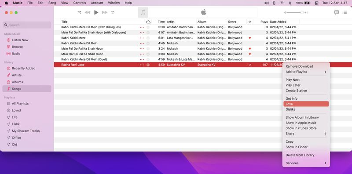Show the Up Next queue list icon
The height and width of the screenshot is (174, 352).
click(x=345, y=12)
